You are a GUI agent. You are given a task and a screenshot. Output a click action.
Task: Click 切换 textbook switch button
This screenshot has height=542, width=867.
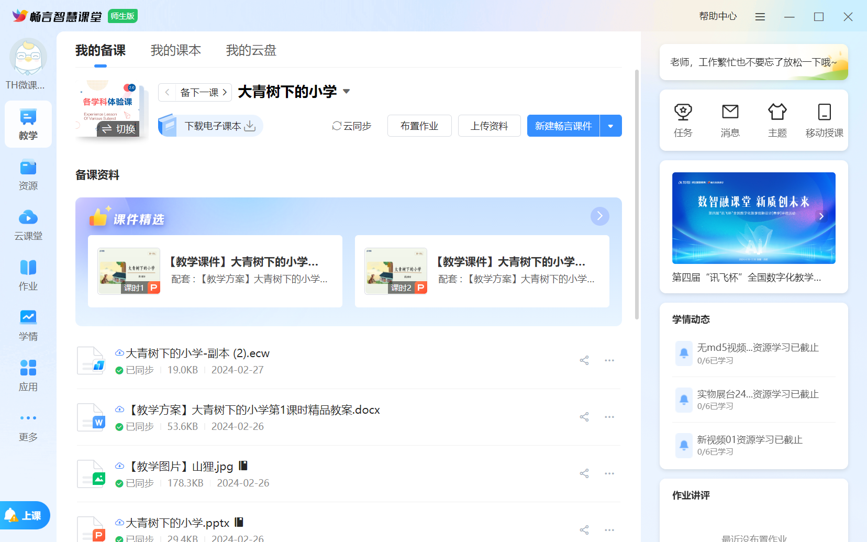pyautogui.click(x=119, y=129)
